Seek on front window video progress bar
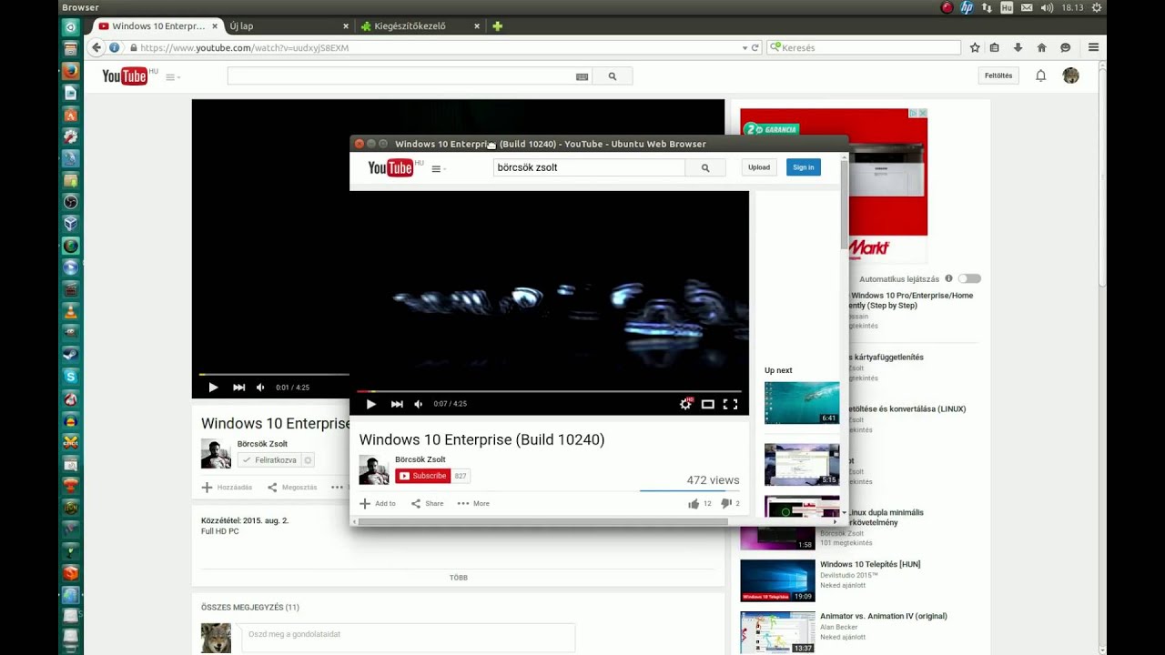This screenshot has width=1165, height=655. click(x=549, y=391)
